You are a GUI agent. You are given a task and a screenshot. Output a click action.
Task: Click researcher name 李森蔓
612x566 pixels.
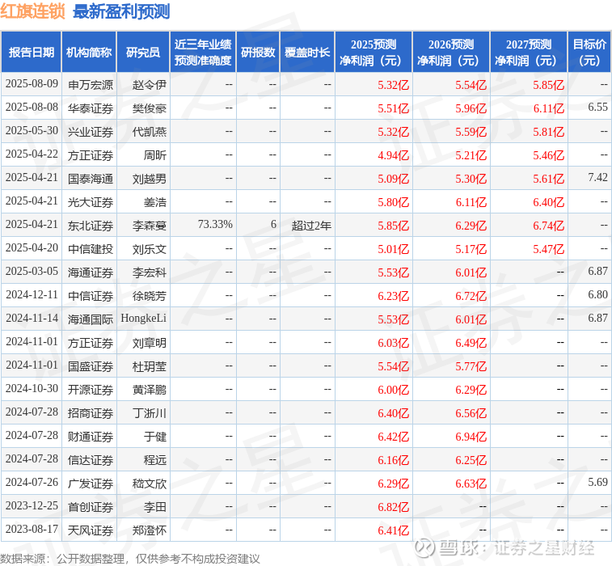(x=149, y=226)
